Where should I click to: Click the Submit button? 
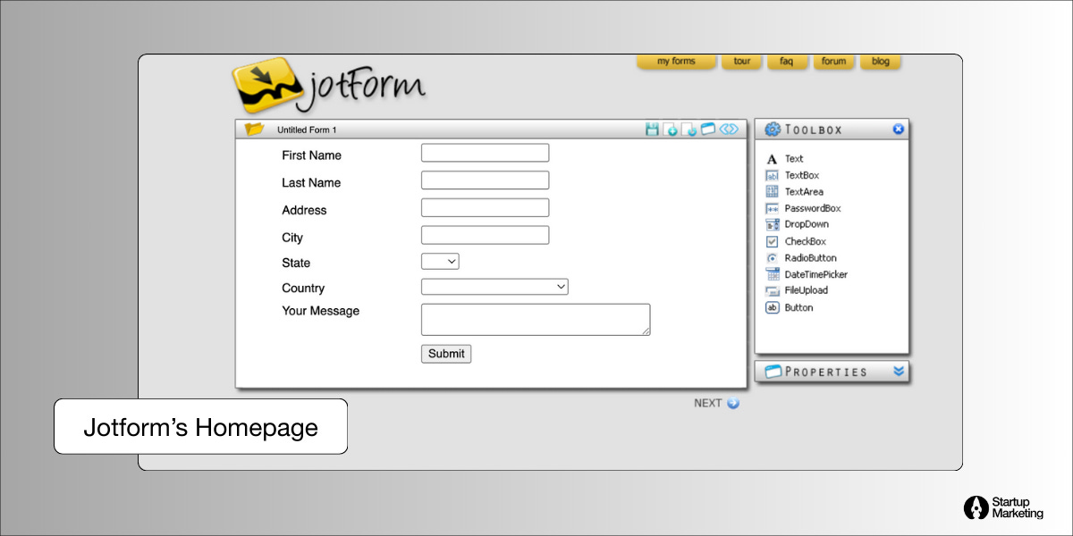[x=446, y=354]
